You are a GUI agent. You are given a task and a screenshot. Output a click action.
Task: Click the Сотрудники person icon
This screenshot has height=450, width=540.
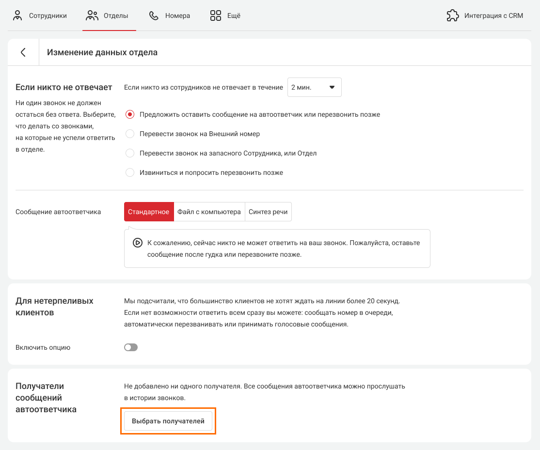click(18, 16)
